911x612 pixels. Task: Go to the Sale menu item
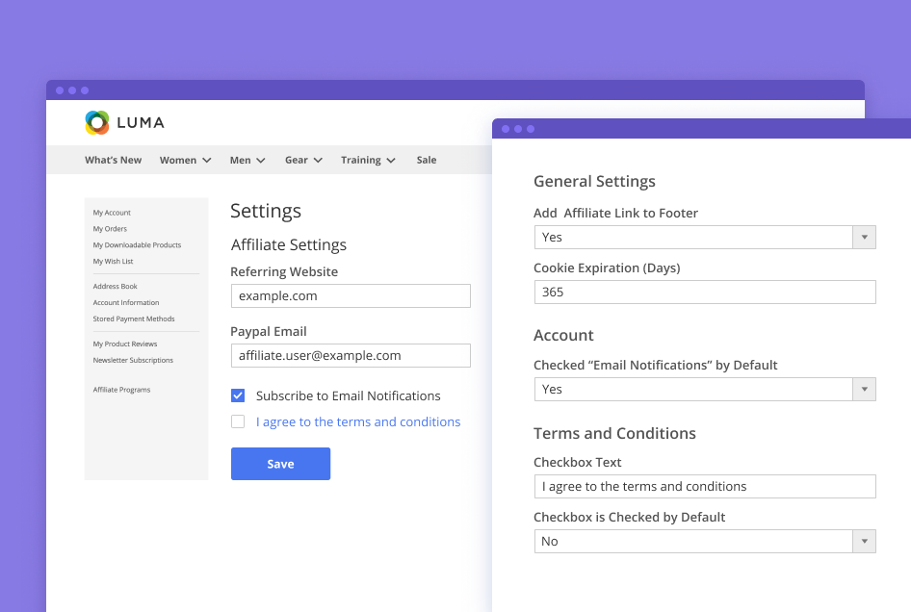pyautogui.click(x=426, y=161)
